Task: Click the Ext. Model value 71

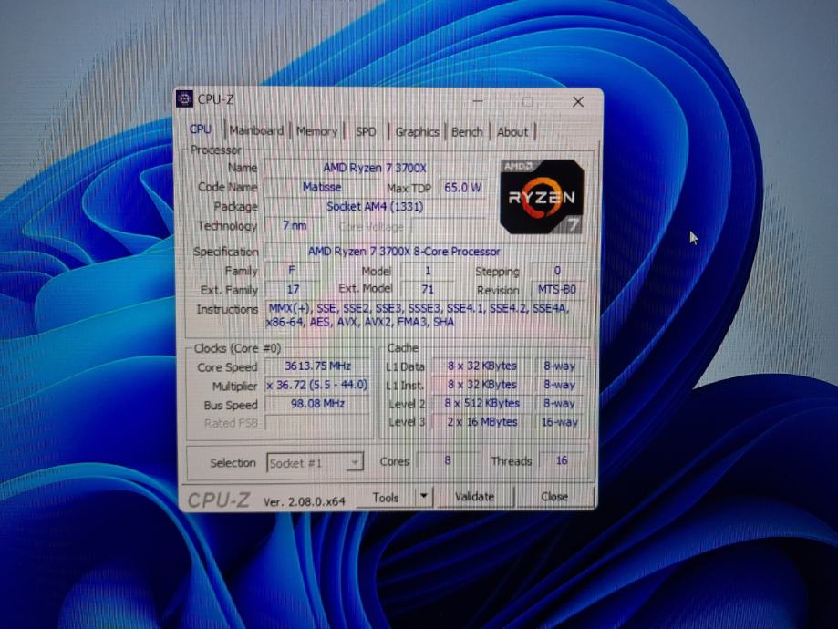Action: click(428, 290)
